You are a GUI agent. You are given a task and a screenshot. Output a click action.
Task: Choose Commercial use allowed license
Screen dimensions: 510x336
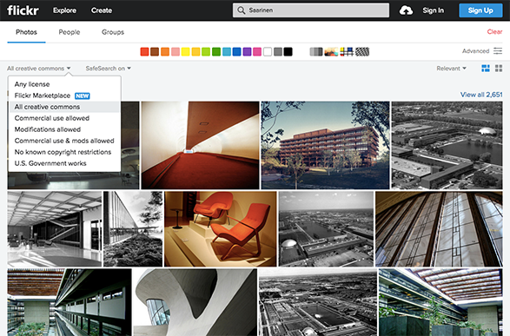(x=52, y=118)
